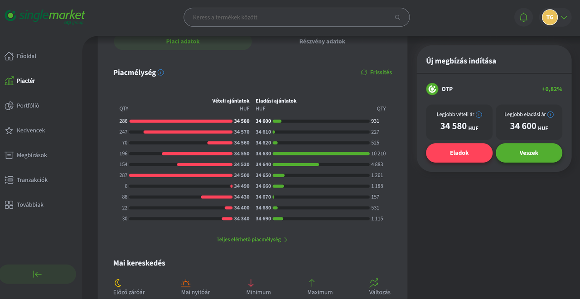Open Főoldal in the sidebar
This screenshot has height=299, width=580.
click(26, 56)
